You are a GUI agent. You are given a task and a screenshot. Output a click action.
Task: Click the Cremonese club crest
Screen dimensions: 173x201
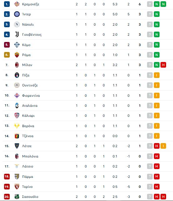pyautogui.click(x=17, y=4)
